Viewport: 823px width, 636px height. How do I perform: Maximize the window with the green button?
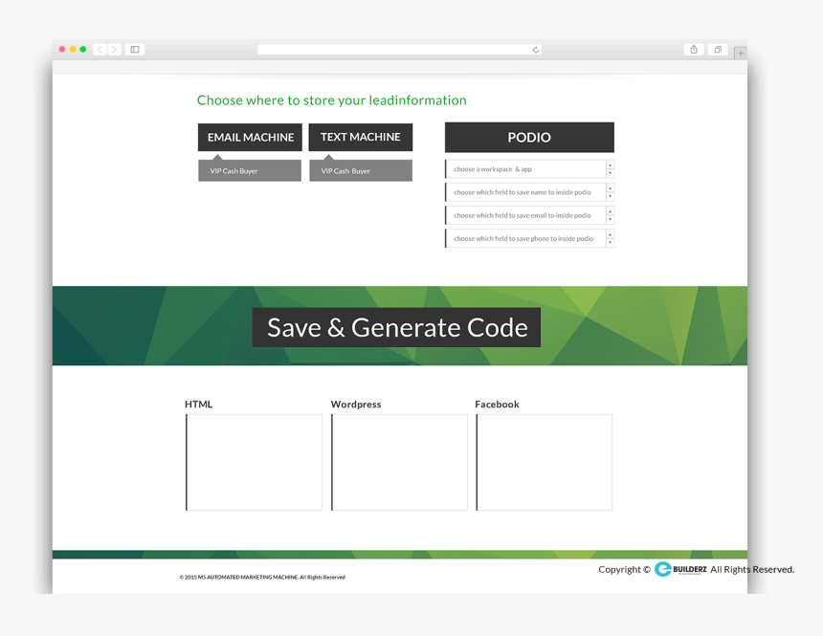(x=83, y=50)
